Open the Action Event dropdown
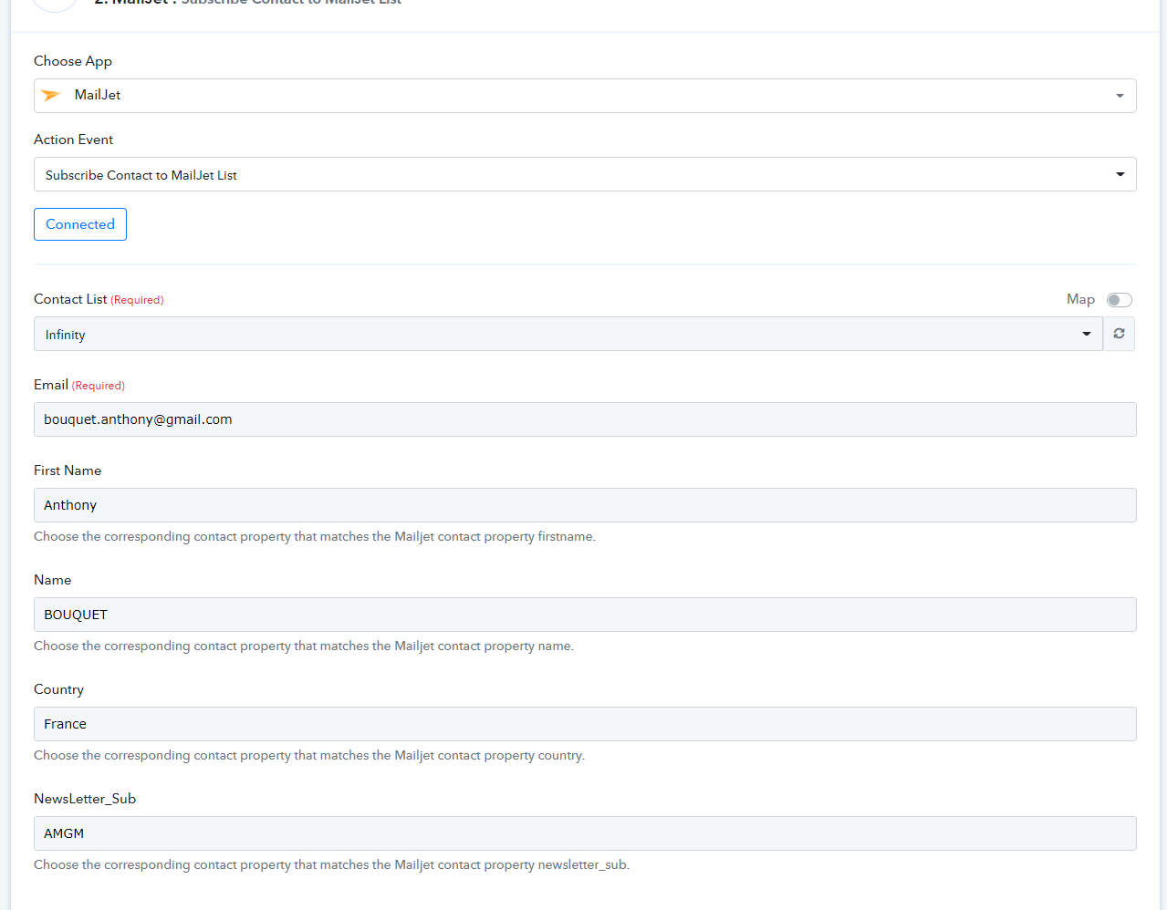Viewport: 1167px width, 910px height. point(585,174)
